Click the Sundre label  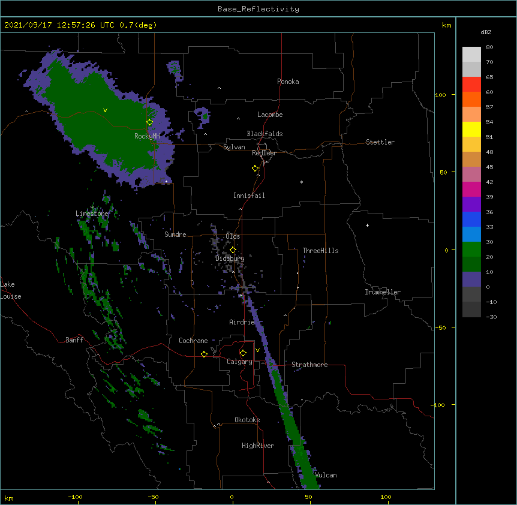pos(175,235)
